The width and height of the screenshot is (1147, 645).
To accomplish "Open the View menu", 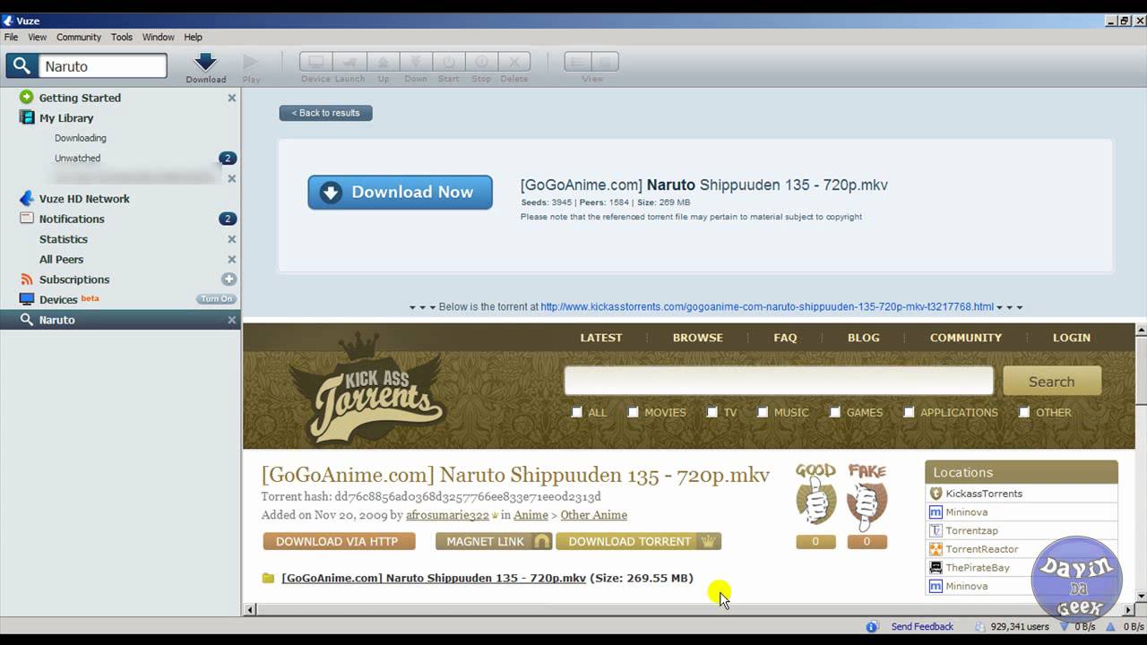I will pyautogui.click(x=37, y=38).
